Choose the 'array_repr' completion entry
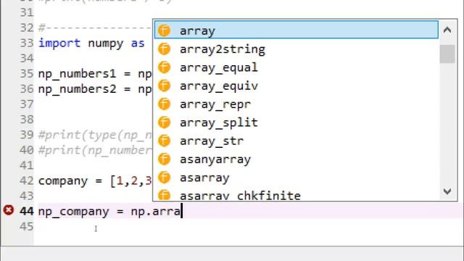 [x=297, y=104]
